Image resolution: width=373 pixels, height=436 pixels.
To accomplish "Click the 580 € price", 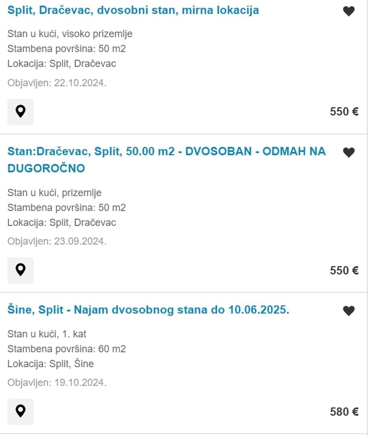I will pos(344,412).
